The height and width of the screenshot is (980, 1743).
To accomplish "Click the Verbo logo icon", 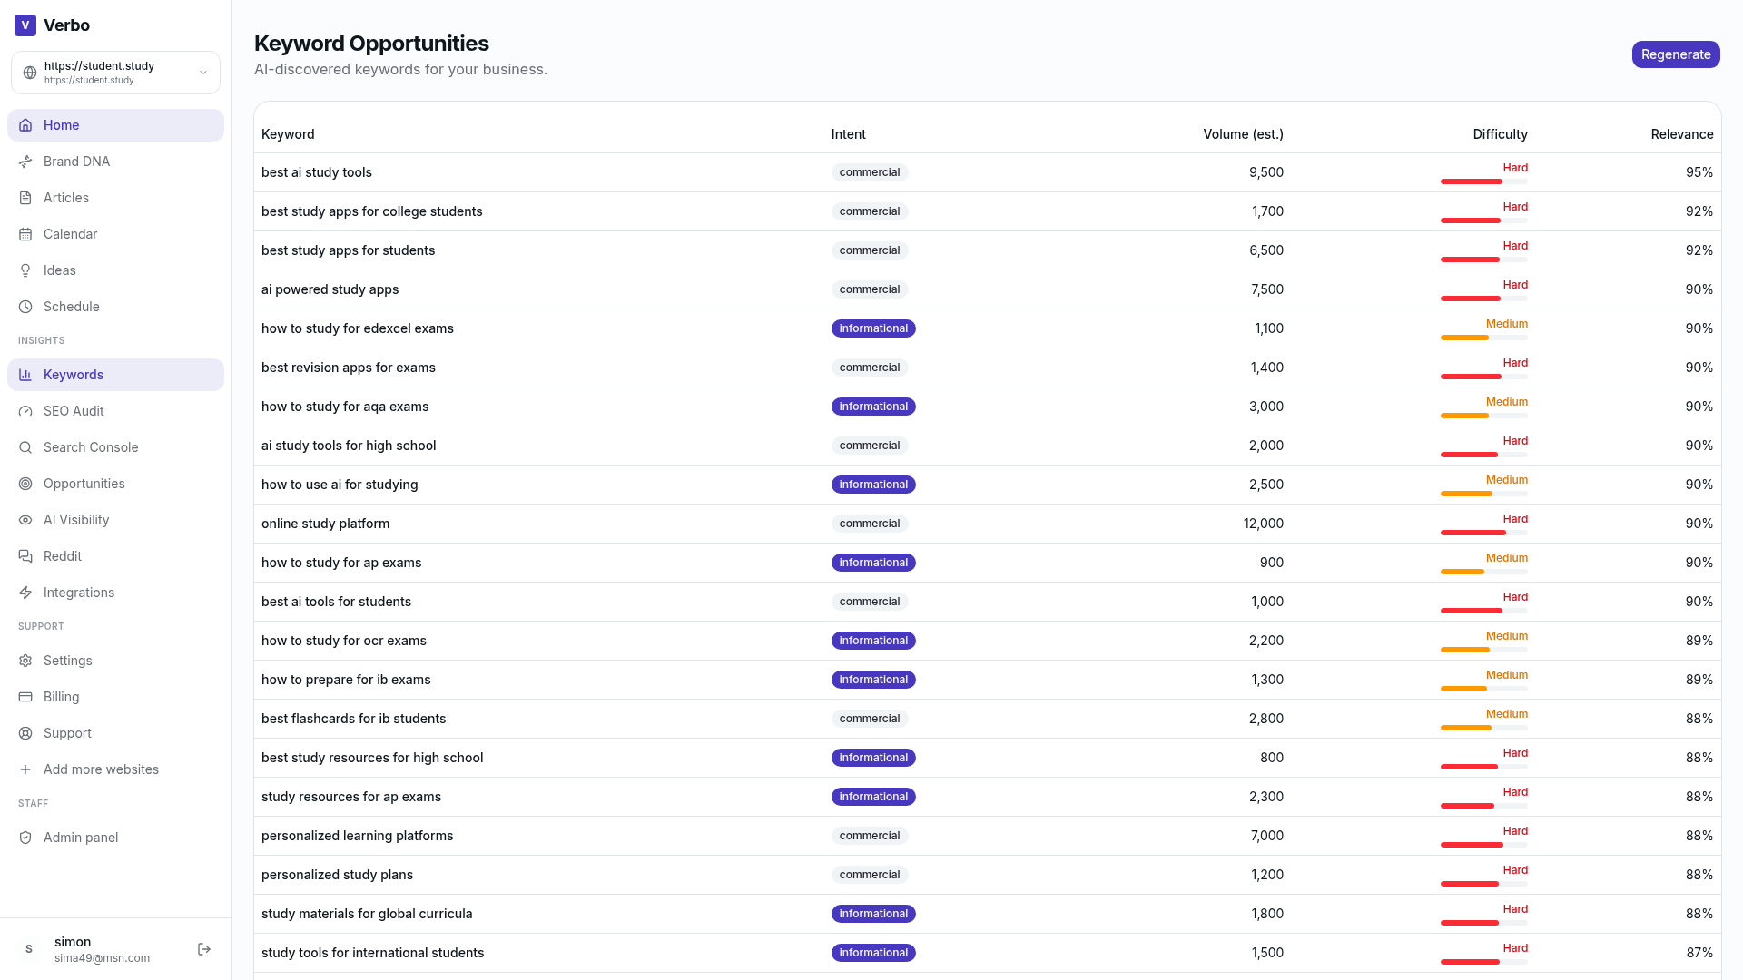I will pos(25,25).
